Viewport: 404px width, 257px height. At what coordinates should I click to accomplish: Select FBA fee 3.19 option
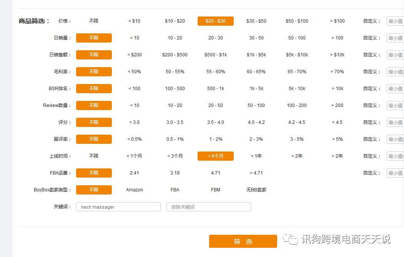click(x=175, y=173)
